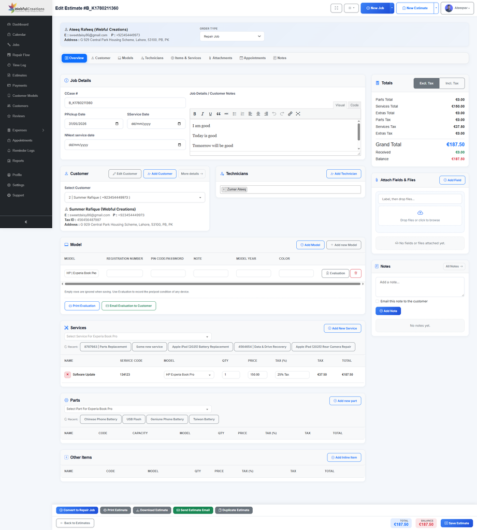
Task: Open the Ateeqssr user menu
Action: pyautogui.click(x=457, y=8)
